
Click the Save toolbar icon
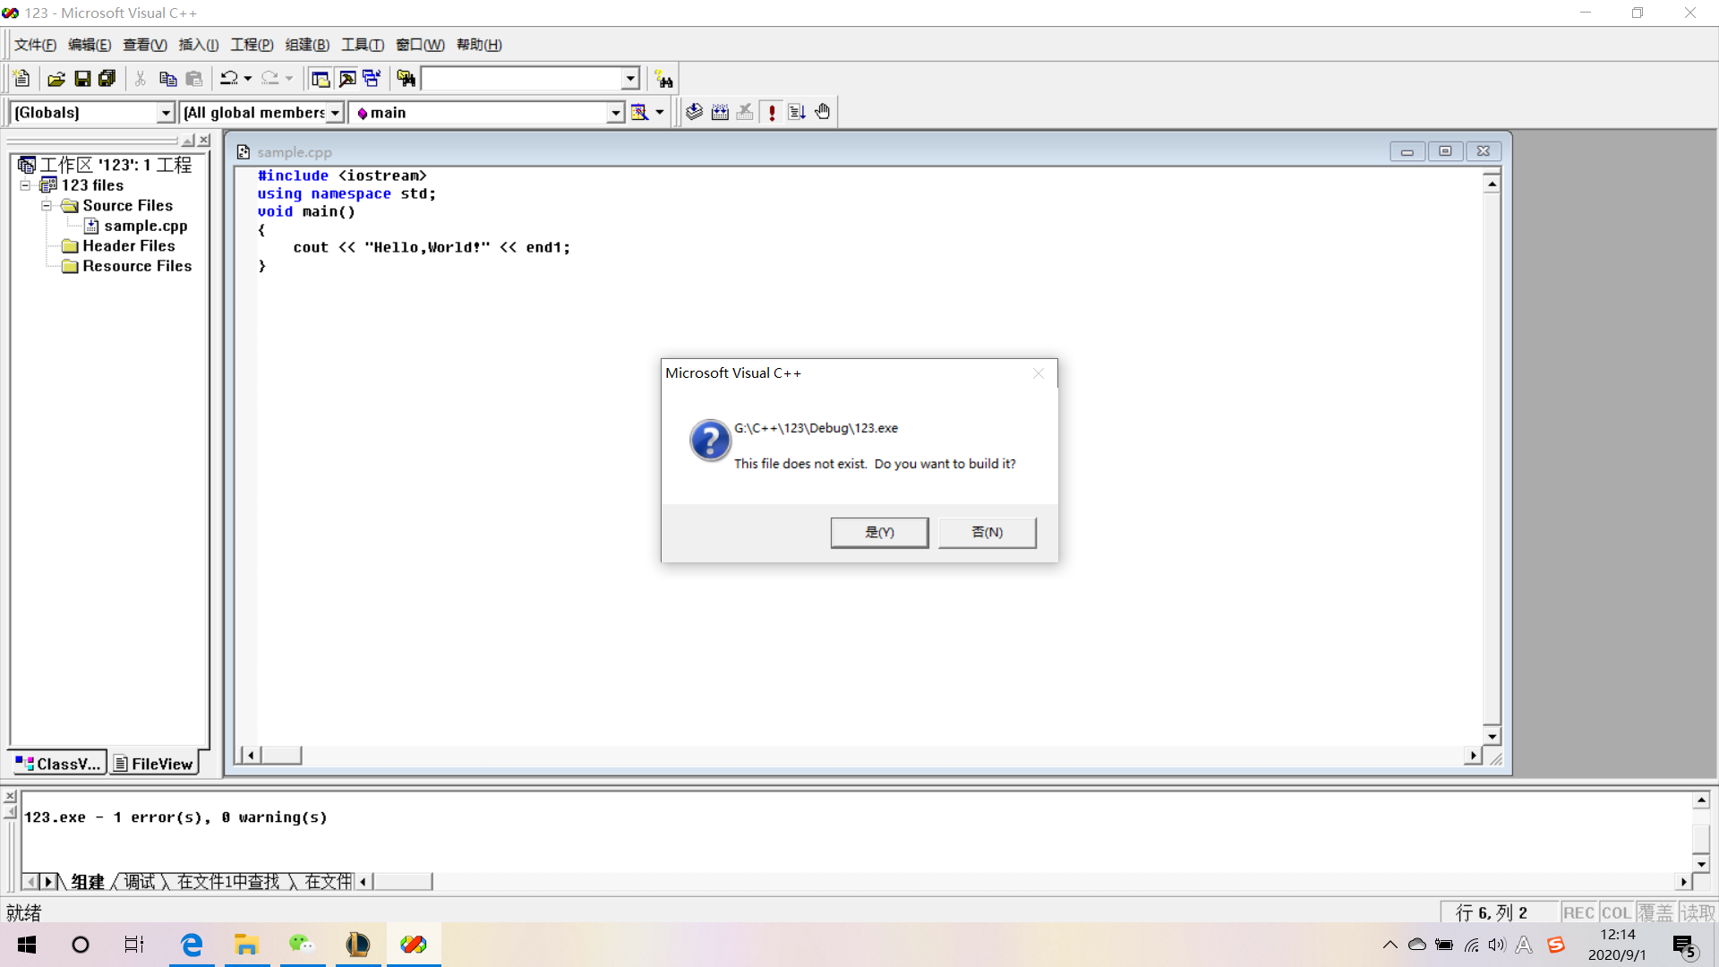82,79
